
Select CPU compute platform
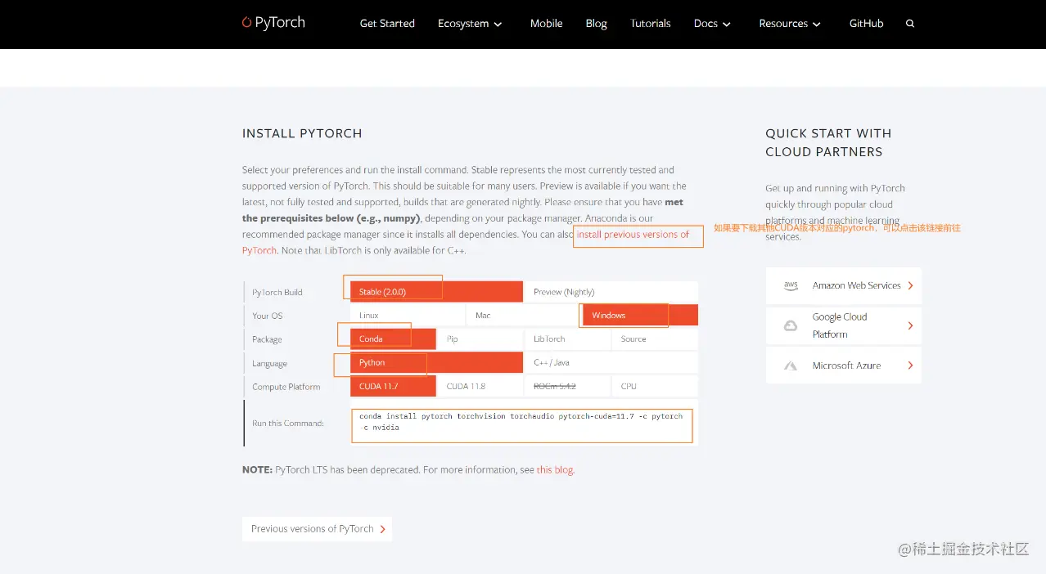pos(654,386)
